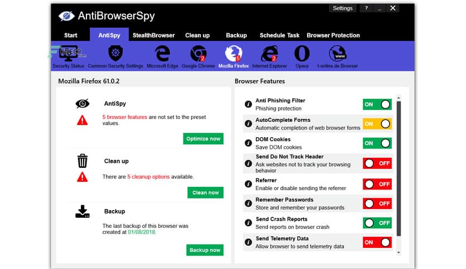Image resolution: width=466 pixels, height=269 pixels.
Task: Click the Clean now button
Action: click(205, 192)
